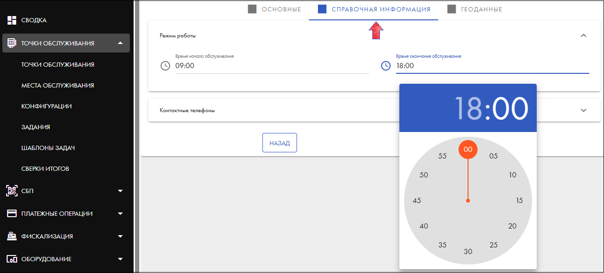Click the clock icon beside end time
This screenshot has height=273, width=604.
pos(386,66)
